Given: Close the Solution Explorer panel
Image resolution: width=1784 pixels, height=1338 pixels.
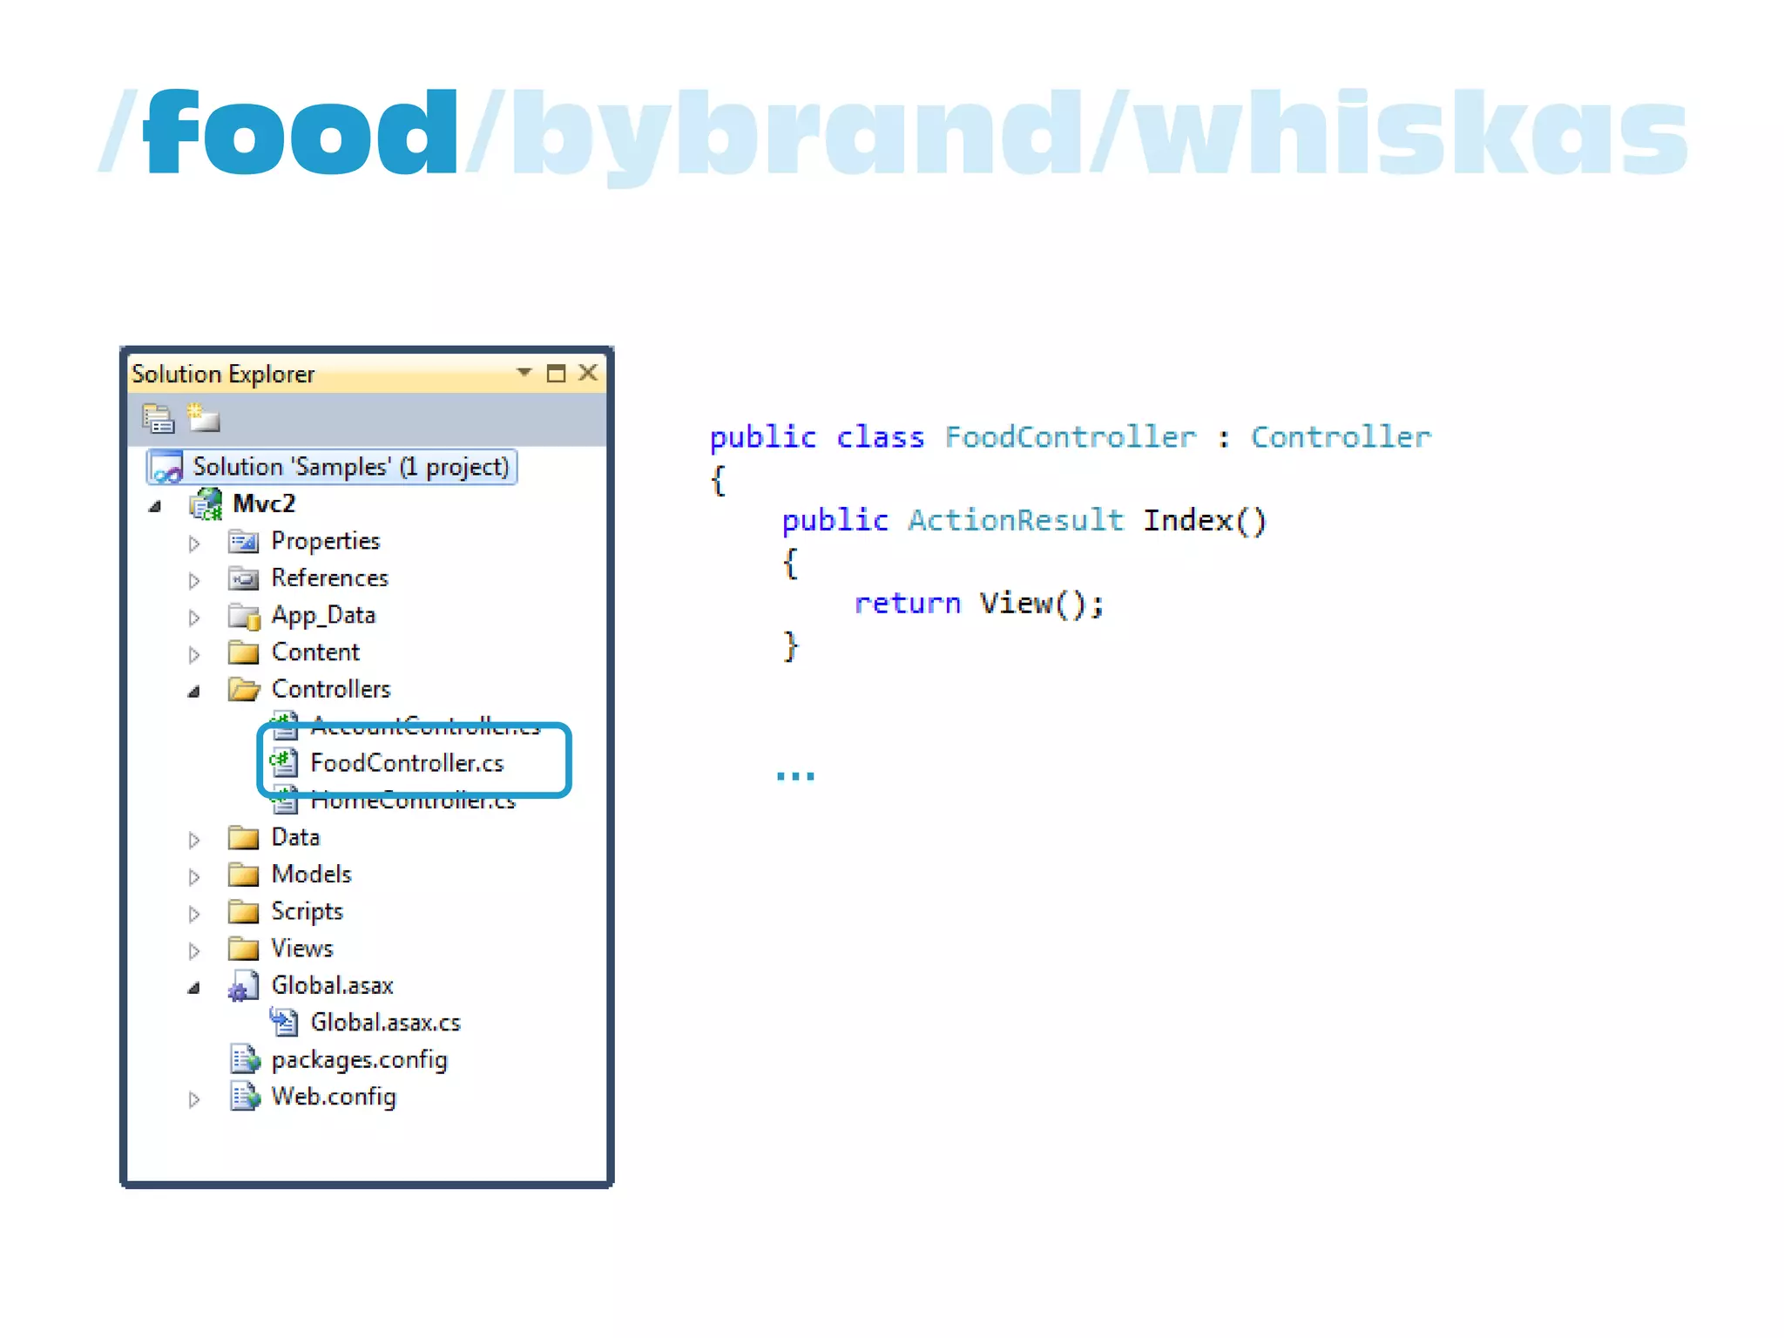Looking at the screenshot, I should coord(589,373).
